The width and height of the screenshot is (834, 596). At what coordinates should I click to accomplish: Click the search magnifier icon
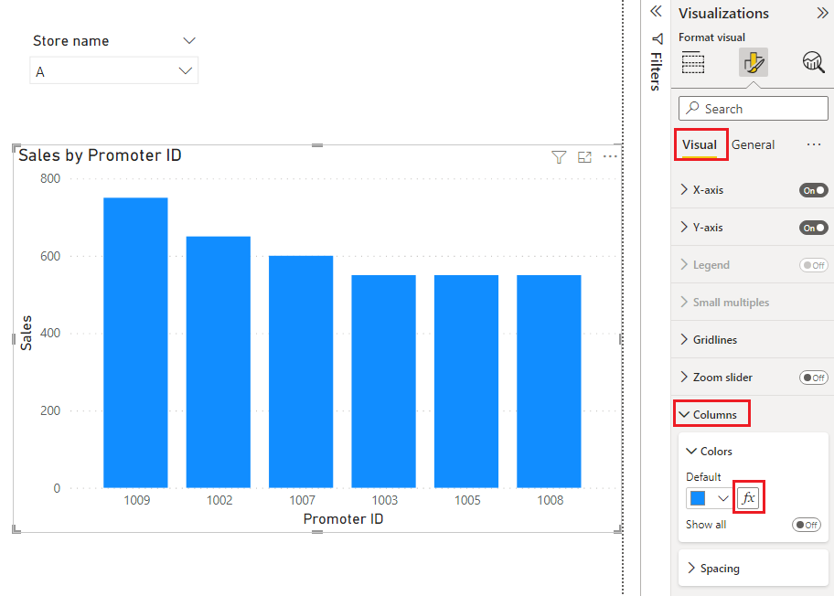(x=692, y=108)
